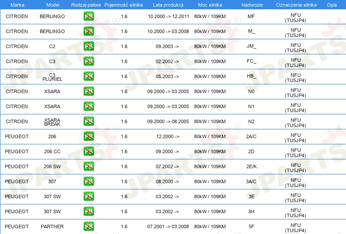The image size is (346, 234).
Task: Click the Pojemność silnika column header
Action: (123, 5)
